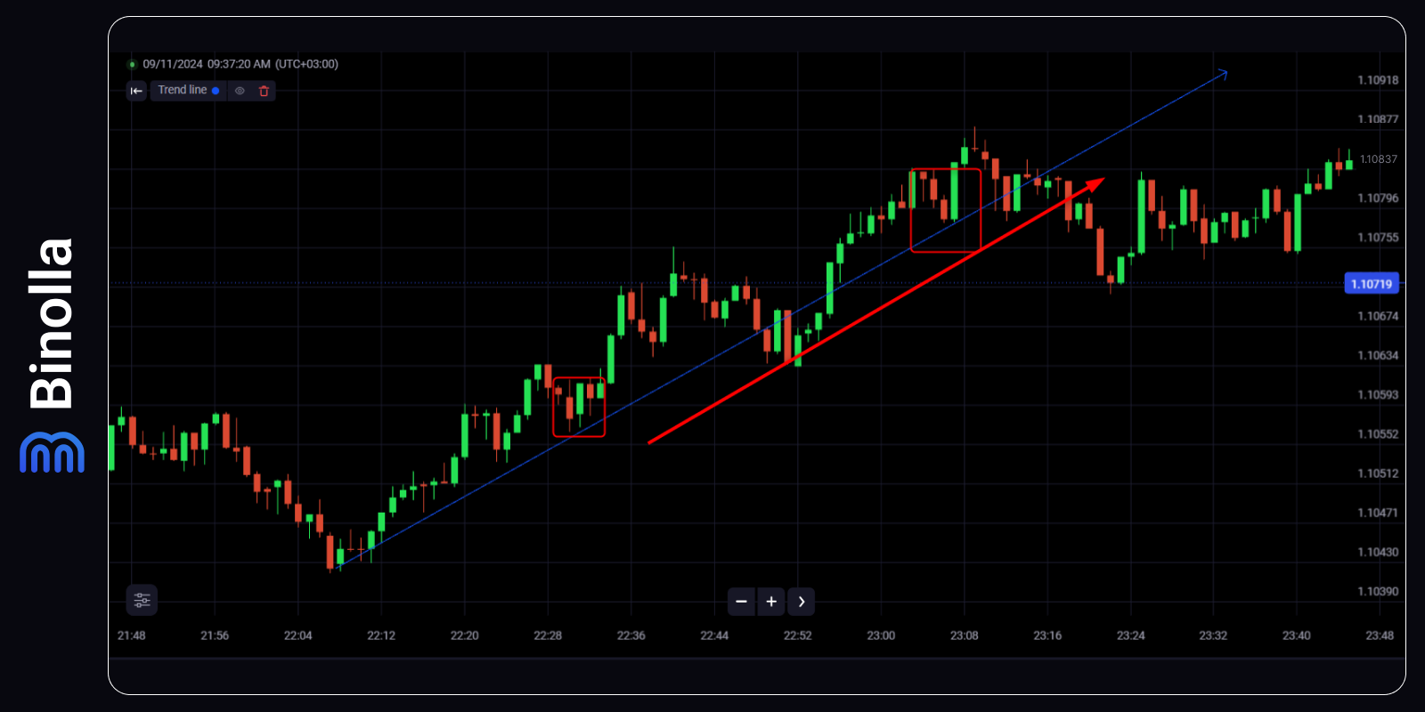This screenshot has height=712, width=1425.
Task: Zoom in the chart with plus button
Action: click(x=771, y=602)
